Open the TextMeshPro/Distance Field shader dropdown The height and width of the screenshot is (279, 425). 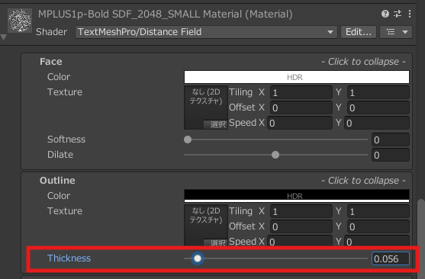[x=206, y=32]
